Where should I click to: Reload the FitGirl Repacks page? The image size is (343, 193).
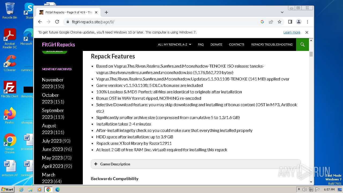click(x=57, y=22)
